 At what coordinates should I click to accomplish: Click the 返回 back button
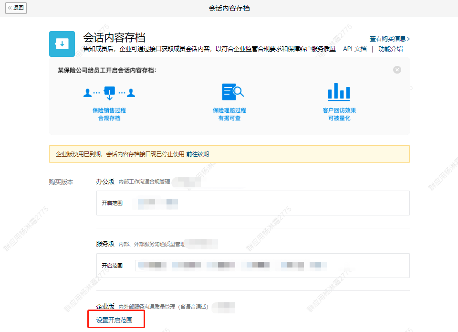point(15,8)
